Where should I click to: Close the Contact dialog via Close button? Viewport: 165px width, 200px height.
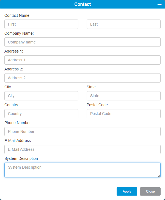(x=150, y=191)
